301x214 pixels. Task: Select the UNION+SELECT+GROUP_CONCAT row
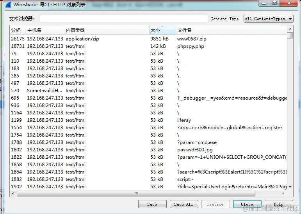148,157
